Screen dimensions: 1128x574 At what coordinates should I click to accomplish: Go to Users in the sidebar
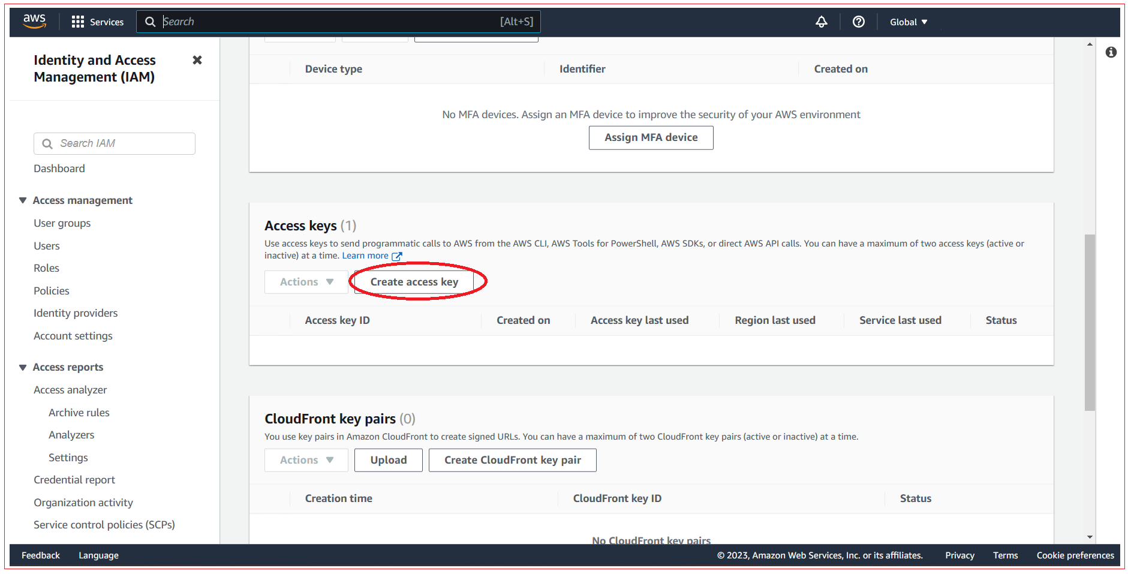[47, 246]
